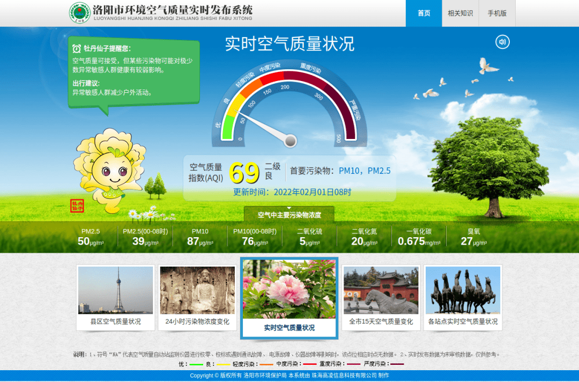The image size is (579, 382).
Task: Click 重度污染 label on gauge
Action: (310, 68)
